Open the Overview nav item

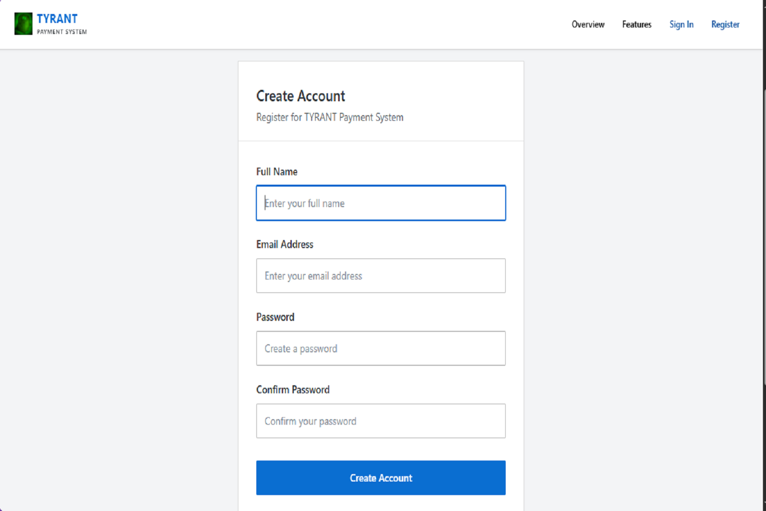coord(588,24)
